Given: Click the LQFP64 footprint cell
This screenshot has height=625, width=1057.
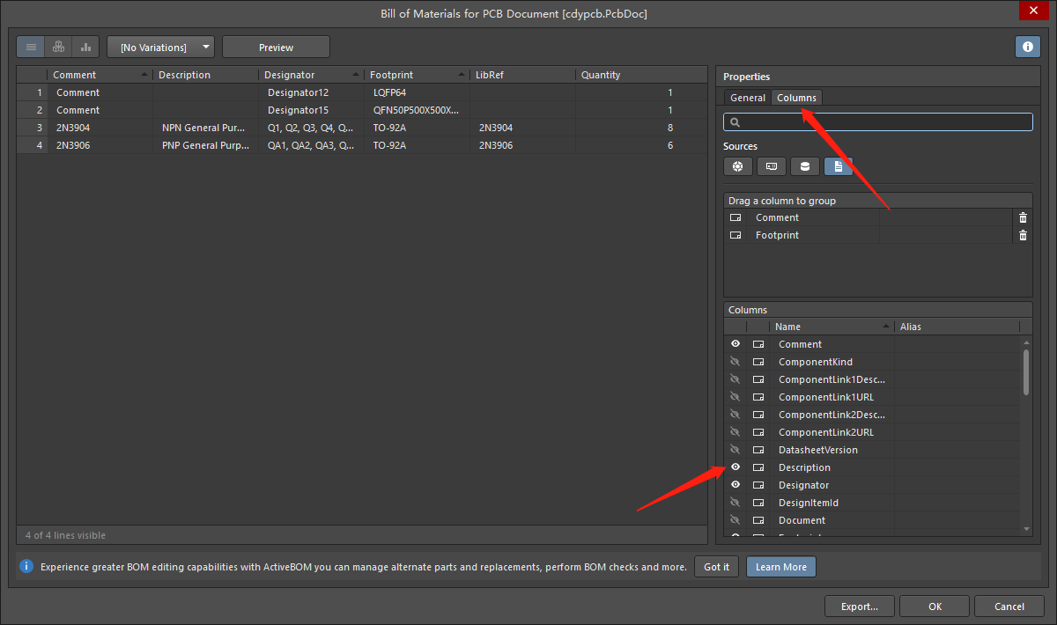Looking at the screenshot, I should pyautogui.click(x=417, y=92).
